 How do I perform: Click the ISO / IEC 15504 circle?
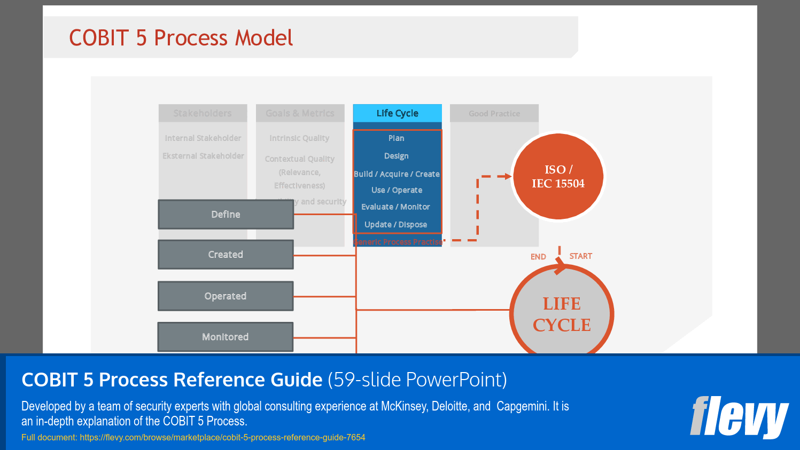pos(557,176)
